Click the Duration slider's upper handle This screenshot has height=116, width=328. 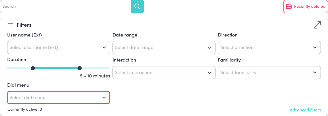[80, 68]
